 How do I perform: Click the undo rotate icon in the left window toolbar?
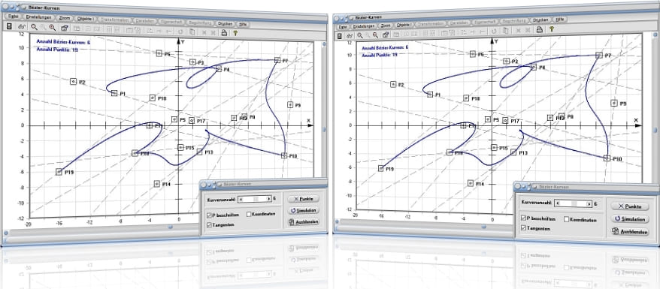180,31
